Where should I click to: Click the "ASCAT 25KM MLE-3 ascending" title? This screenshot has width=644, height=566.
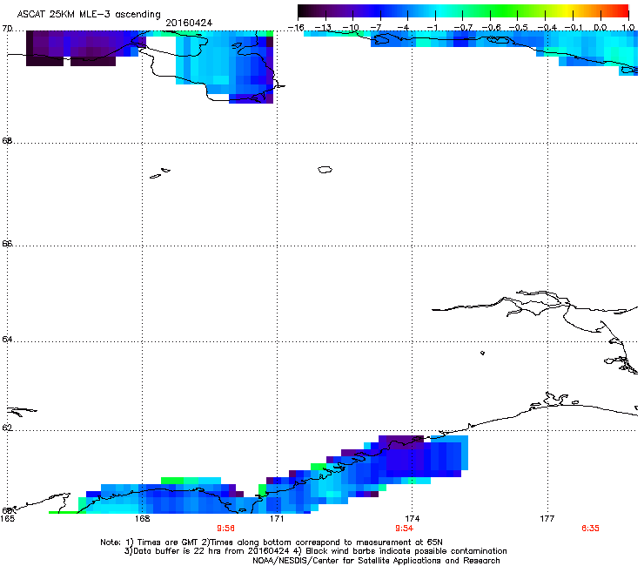(x=89, y=14)
